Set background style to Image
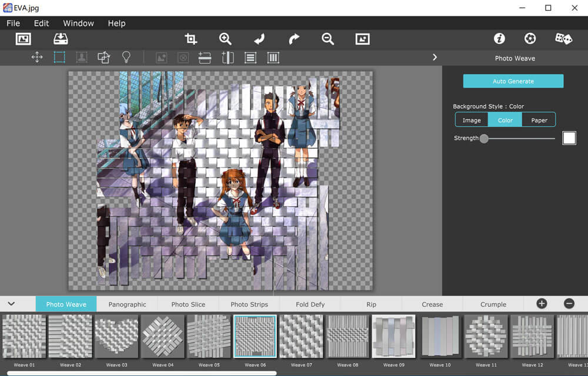This screenshot has width=588, height=376. 472,120
